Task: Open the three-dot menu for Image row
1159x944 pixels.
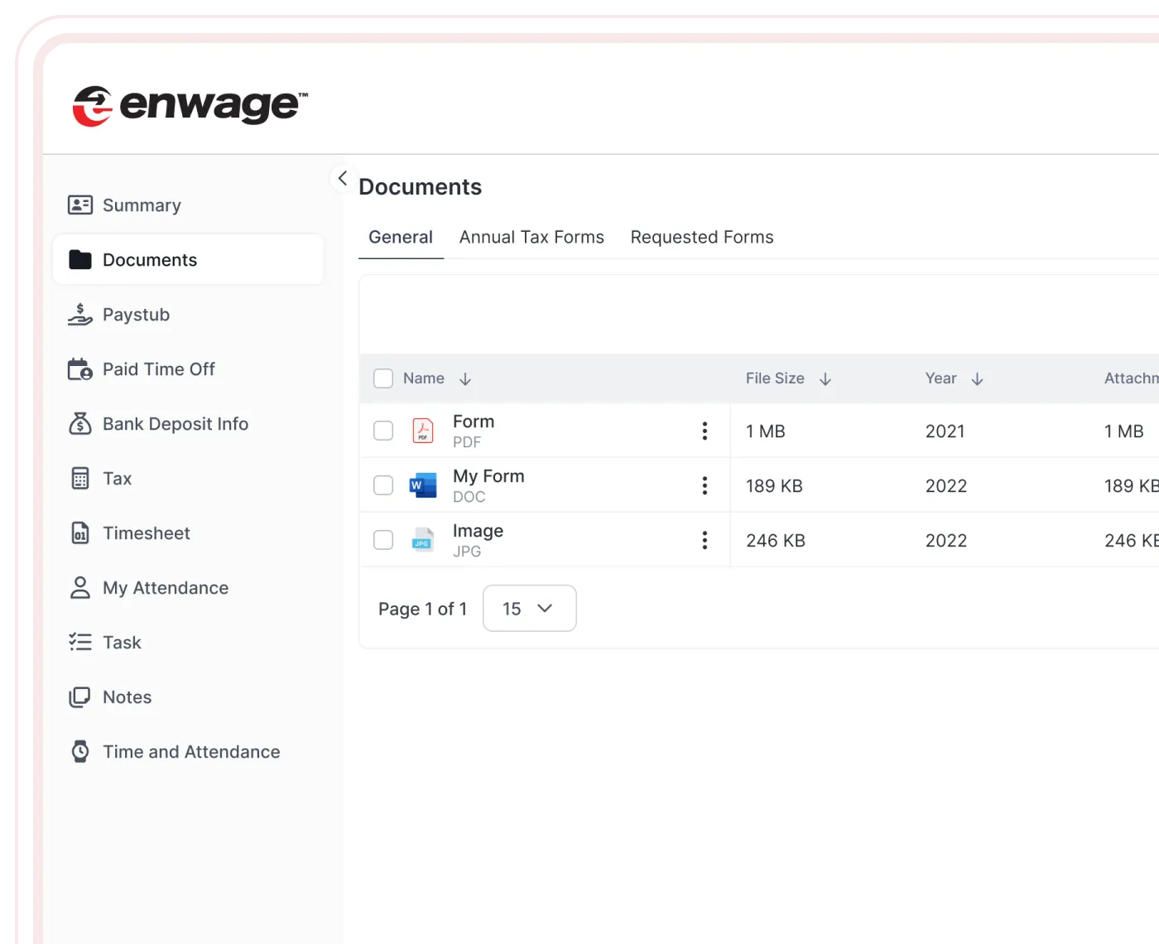Action: click(x=705, y=539)
